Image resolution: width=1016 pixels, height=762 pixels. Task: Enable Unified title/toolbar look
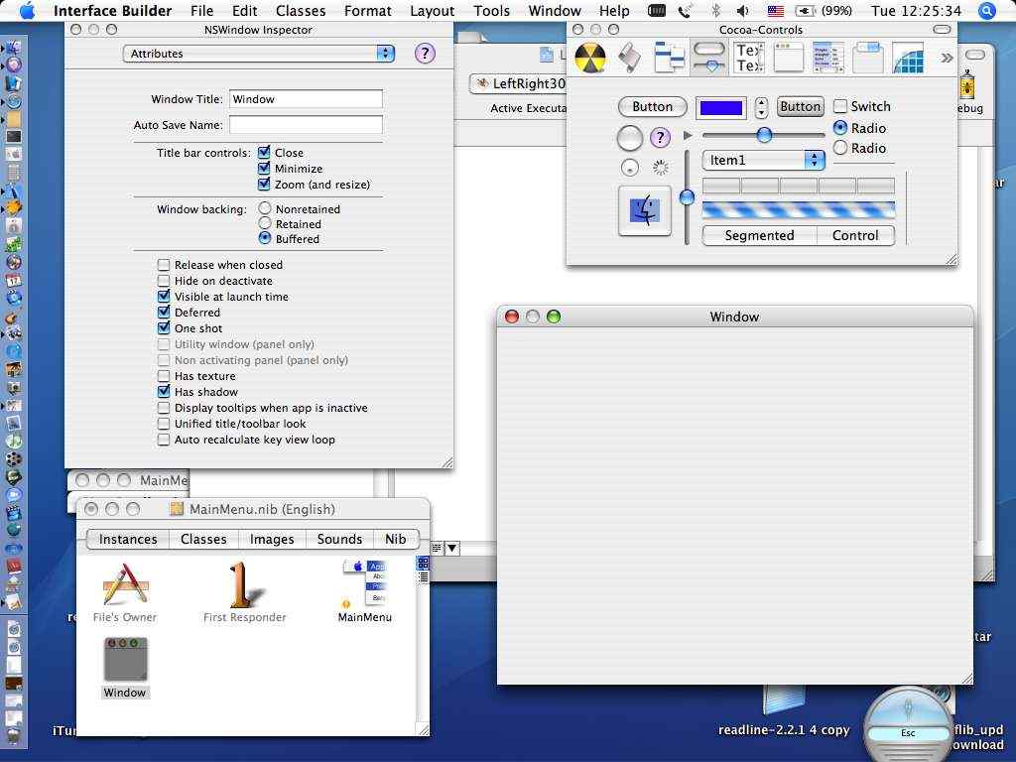coord(164,424)
